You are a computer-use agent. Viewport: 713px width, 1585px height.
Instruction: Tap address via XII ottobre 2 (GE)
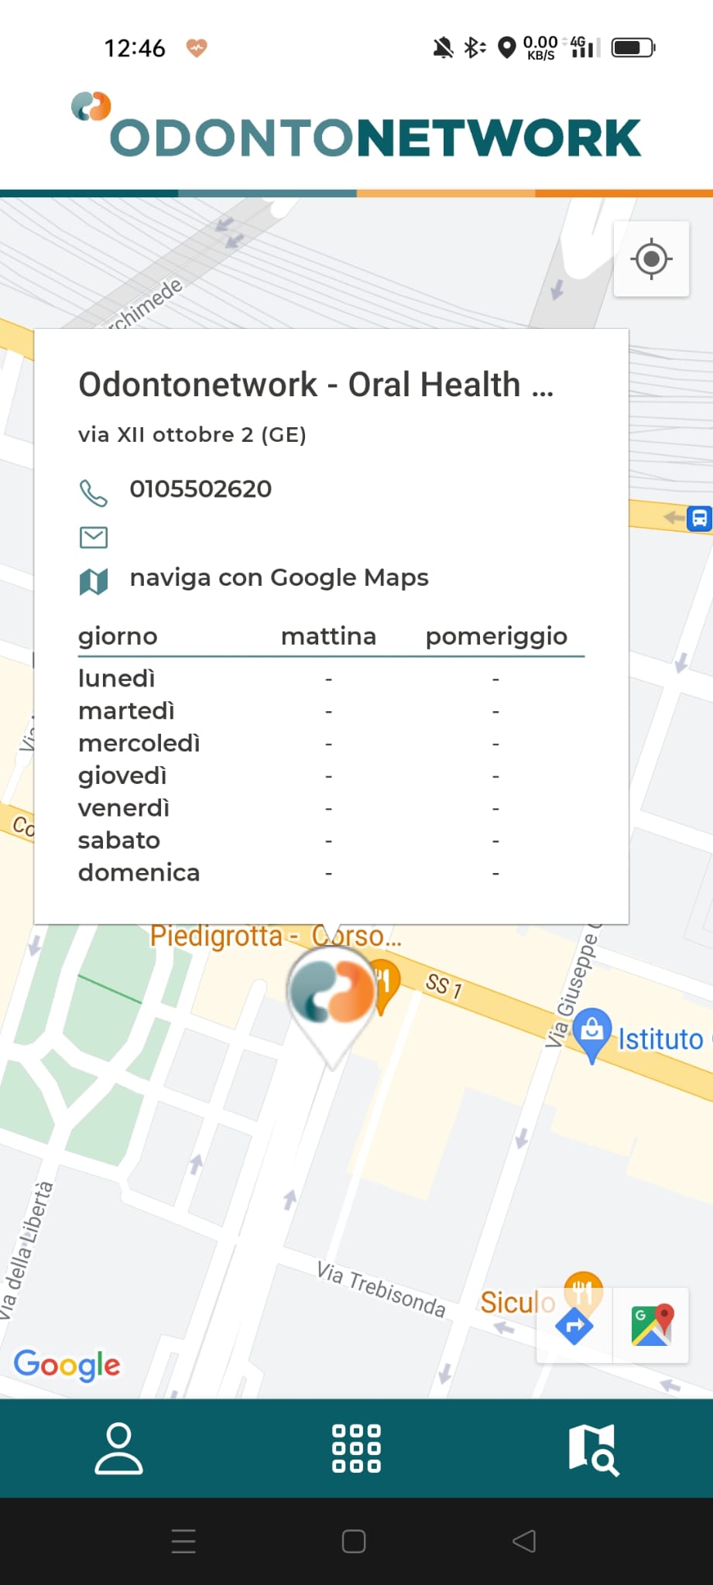(x=192, y=435)
